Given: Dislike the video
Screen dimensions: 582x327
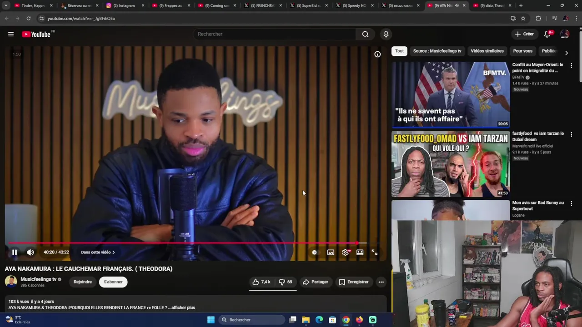Looking at the screenshot, I should [286, 282].
